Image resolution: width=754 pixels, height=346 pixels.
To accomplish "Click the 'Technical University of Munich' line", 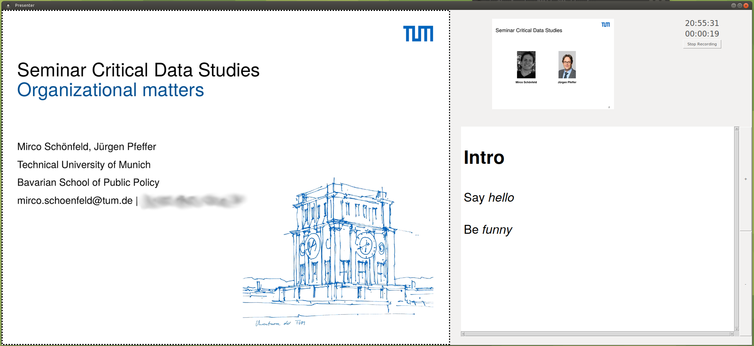I will tap(84, 165).
